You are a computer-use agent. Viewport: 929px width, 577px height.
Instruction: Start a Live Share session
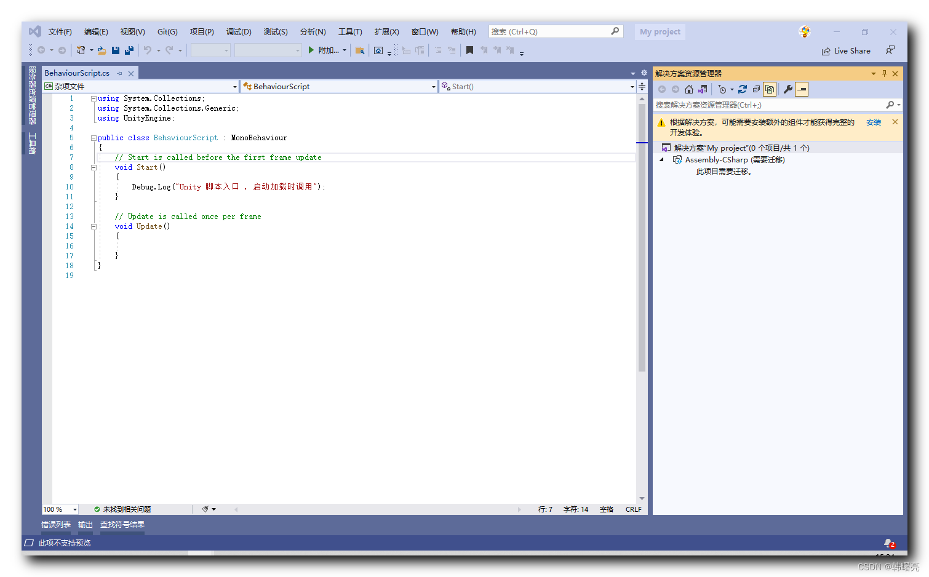point(846,50)
